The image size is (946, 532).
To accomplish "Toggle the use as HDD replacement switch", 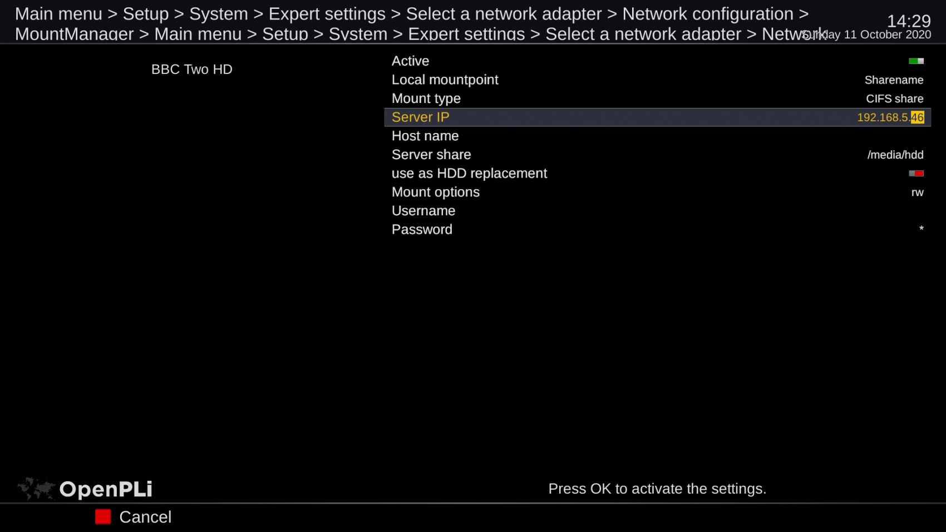I will (x=916, y=174).
